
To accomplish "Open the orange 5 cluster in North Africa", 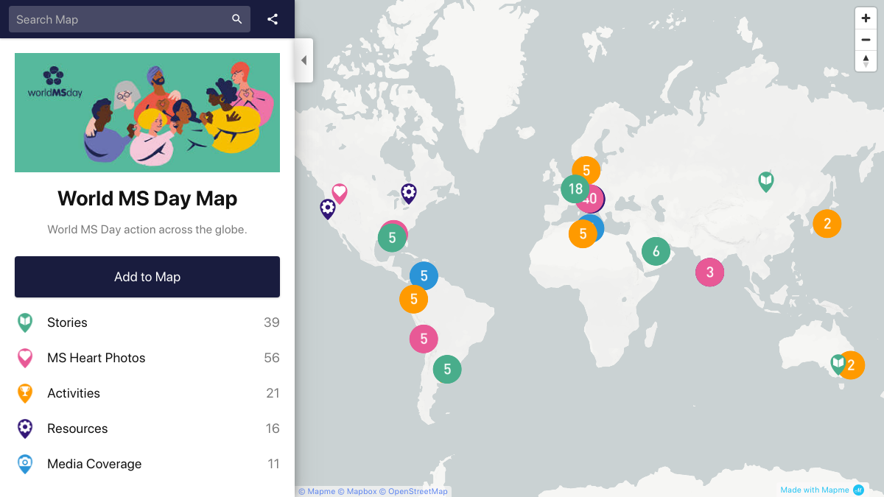I will (x=582, y=234).
